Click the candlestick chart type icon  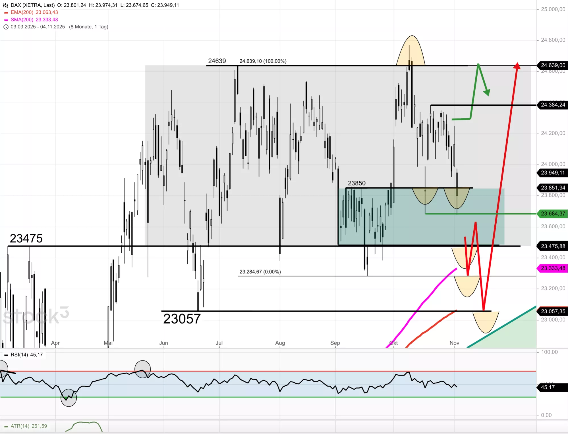pos(5,5)
